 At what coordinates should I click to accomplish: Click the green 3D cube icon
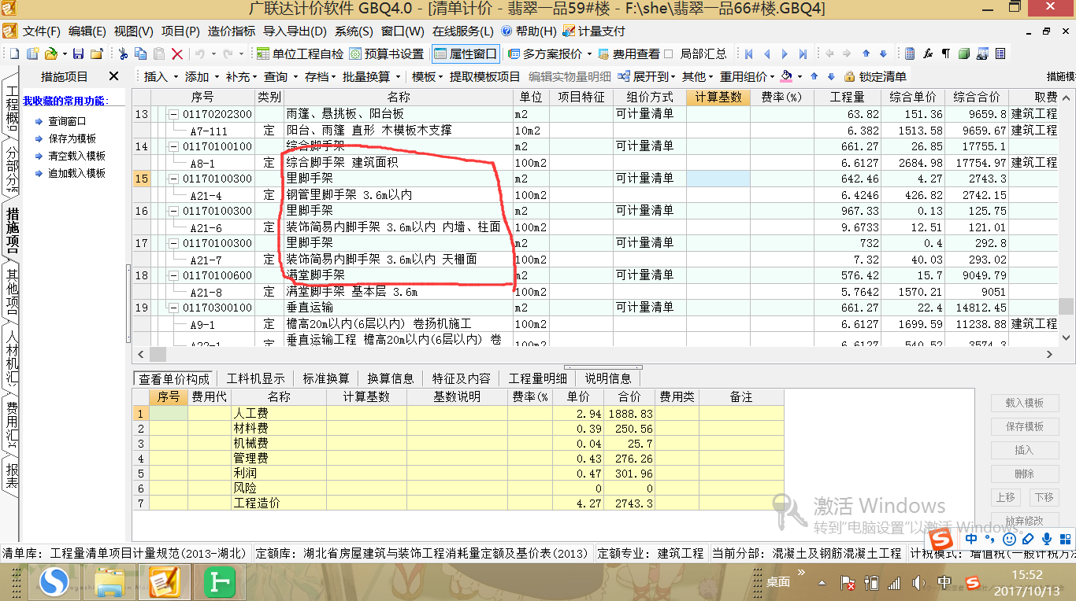[x=964, y=53]
